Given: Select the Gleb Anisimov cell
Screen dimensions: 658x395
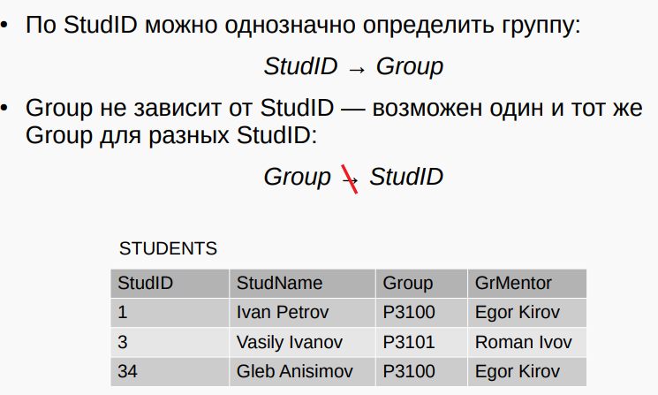Looking at the screenshot, I should (302, 371).
